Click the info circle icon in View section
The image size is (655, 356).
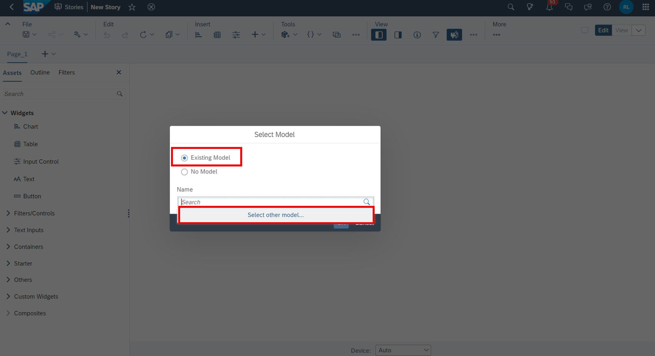click(417, 35)
